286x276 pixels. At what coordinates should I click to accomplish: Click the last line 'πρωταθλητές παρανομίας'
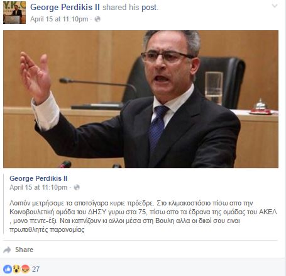[47, 229]
